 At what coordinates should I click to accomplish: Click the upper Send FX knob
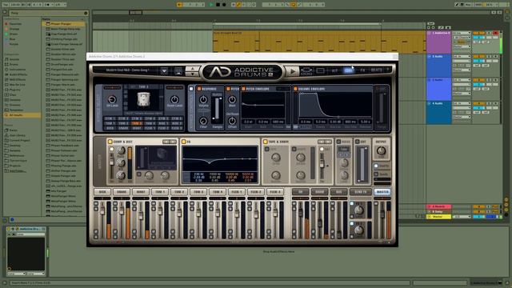point(359,210)
